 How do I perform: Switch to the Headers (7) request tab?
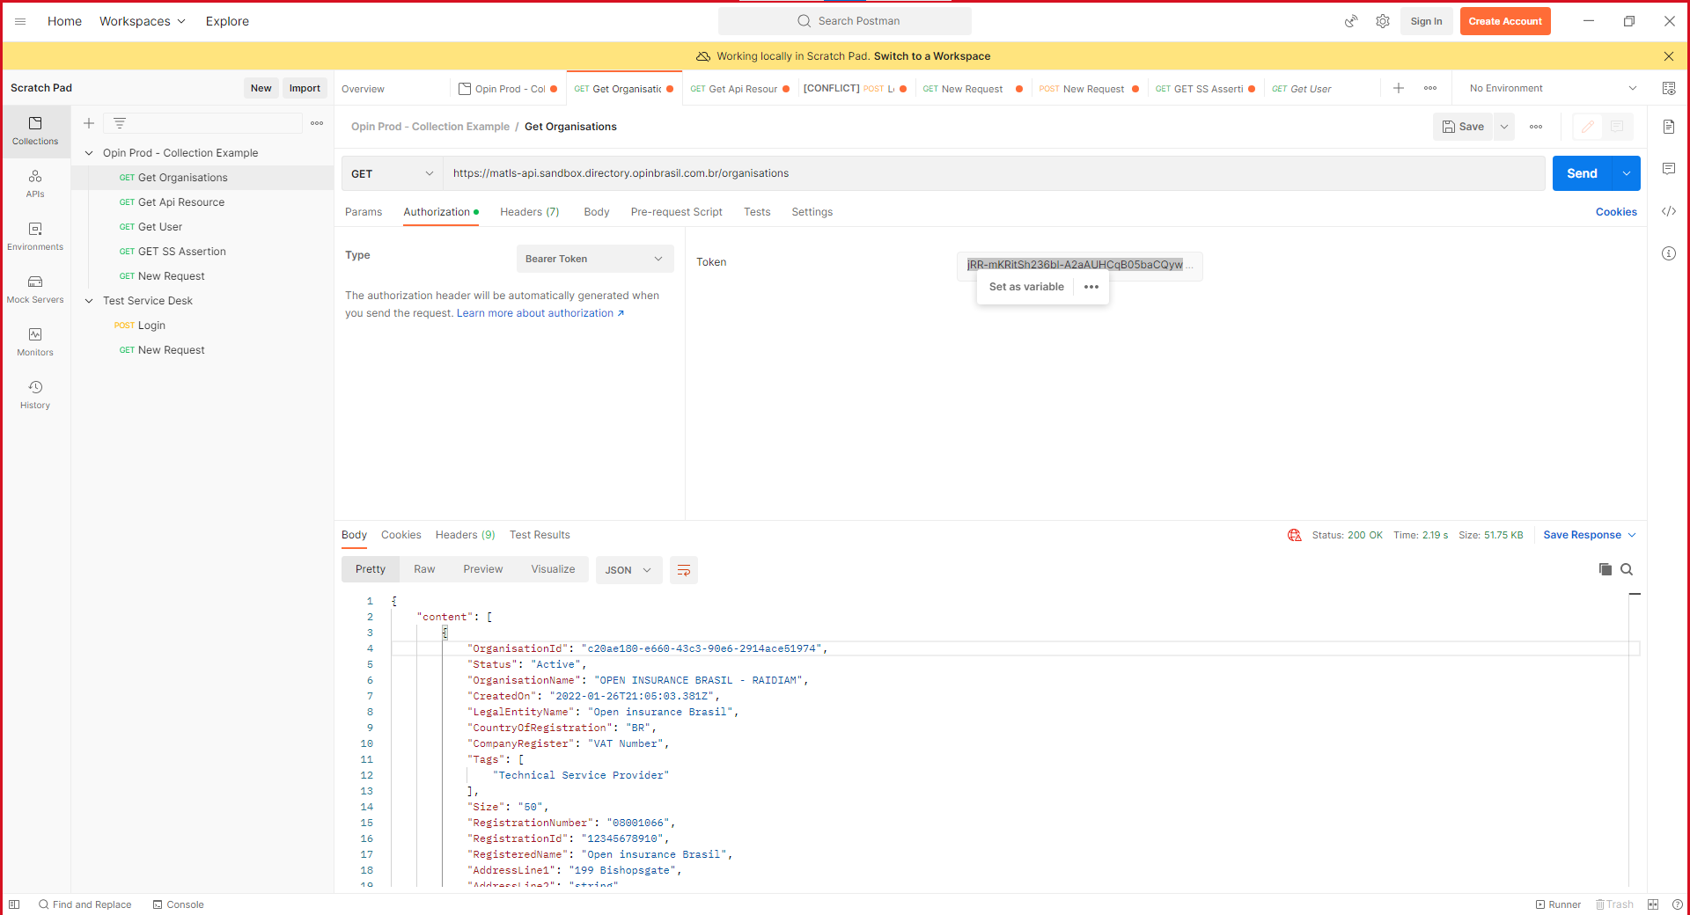530,212
